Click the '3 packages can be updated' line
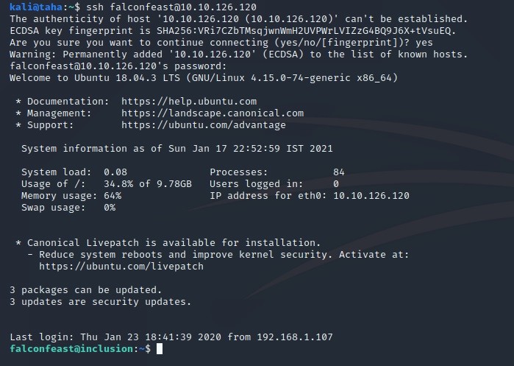Screen dimensions: 514x366 (85, 289)
